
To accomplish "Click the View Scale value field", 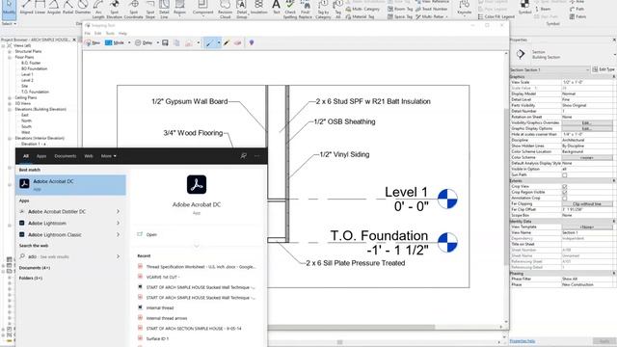I will tap(587, 82).
